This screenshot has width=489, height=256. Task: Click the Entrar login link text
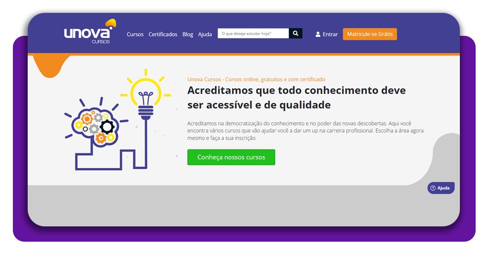pos(330,34)
